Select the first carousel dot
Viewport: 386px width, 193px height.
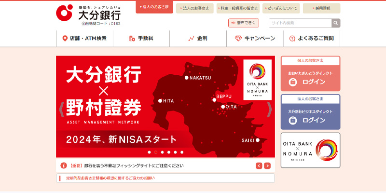click(149, 152)
